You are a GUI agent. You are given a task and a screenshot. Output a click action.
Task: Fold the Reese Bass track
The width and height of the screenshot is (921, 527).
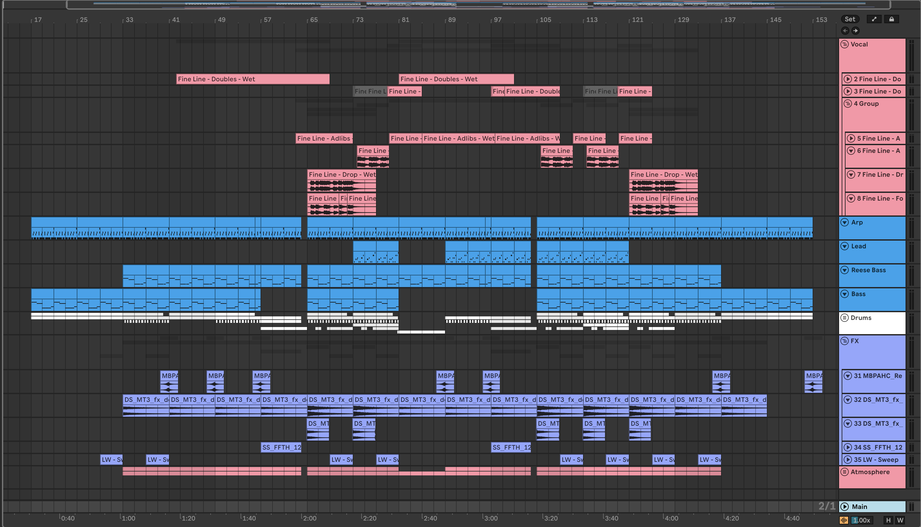844,270
